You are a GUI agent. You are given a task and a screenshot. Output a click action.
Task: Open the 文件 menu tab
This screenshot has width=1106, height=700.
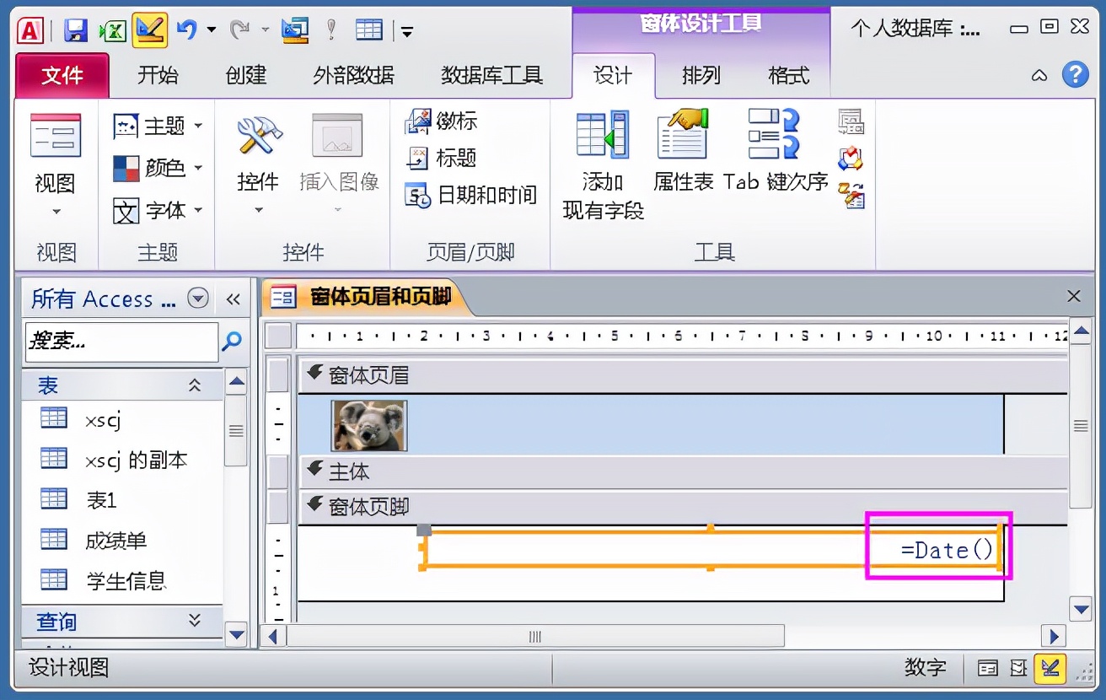click(61, 75)
